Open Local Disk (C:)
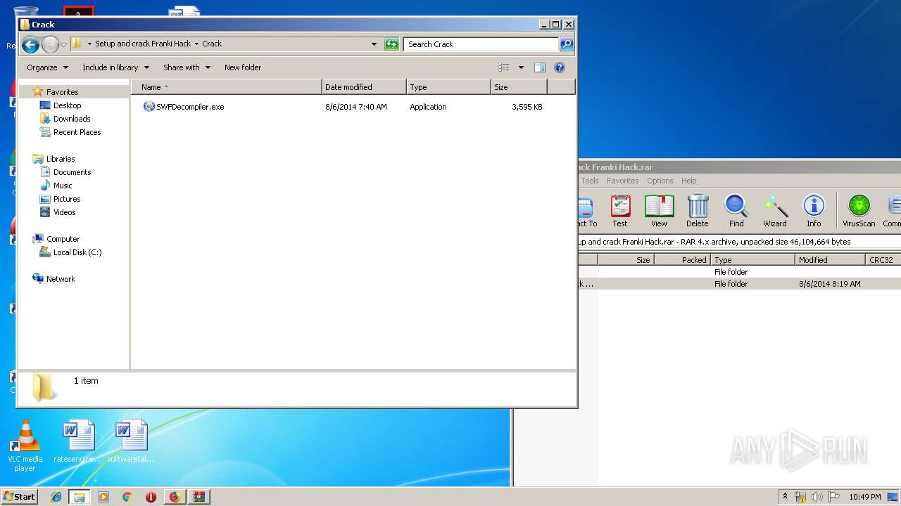This screenshot has width=901, height=506. point(77,252)
